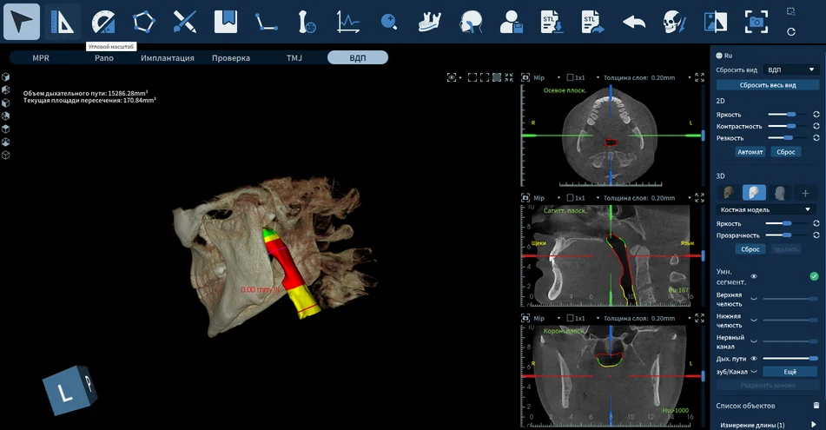Open the image comparison tool
The image size is (826, 430).
pos(716,22)
